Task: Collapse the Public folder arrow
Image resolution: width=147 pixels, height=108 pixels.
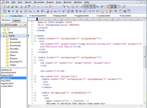Action: click(4, 36)
